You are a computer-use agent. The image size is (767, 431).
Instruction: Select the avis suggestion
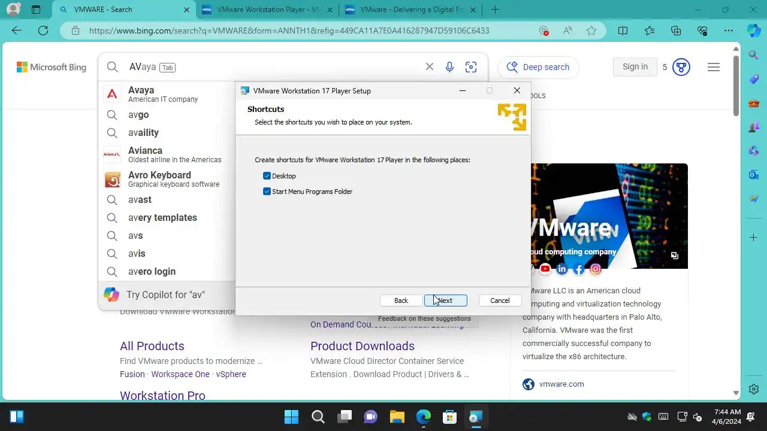167,253
